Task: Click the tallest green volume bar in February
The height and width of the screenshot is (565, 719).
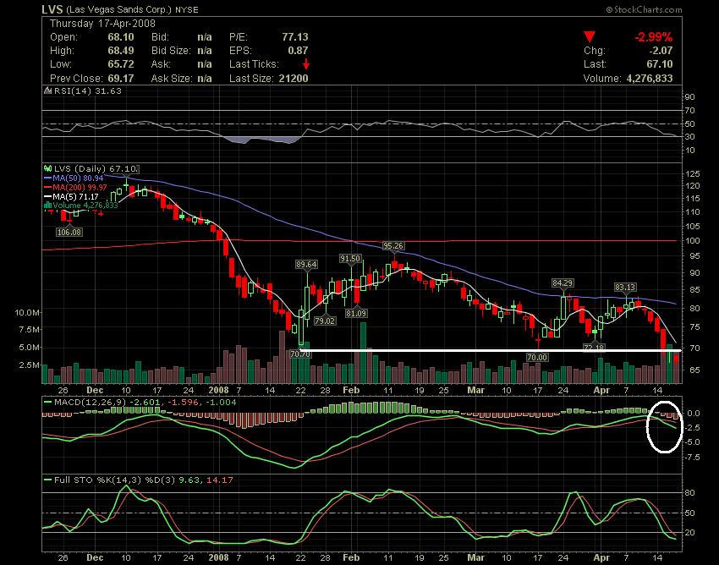Action: click(363, 353)
